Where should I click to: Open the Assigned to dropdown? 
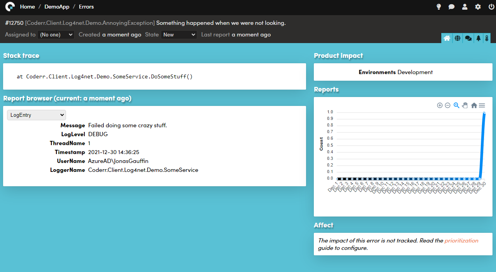click(56, 35)
